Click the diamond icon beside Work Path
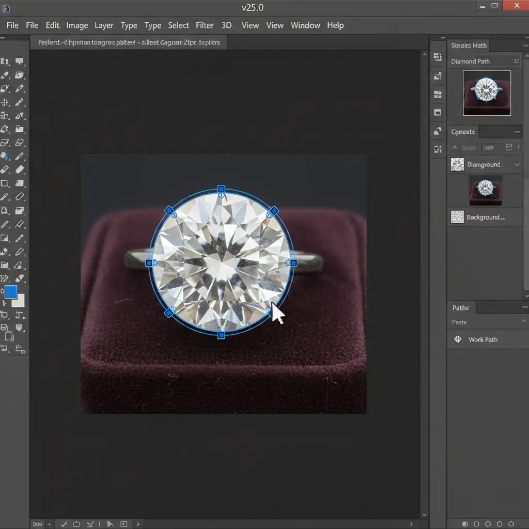Screen dimensions: 529x529 [457, 339]
